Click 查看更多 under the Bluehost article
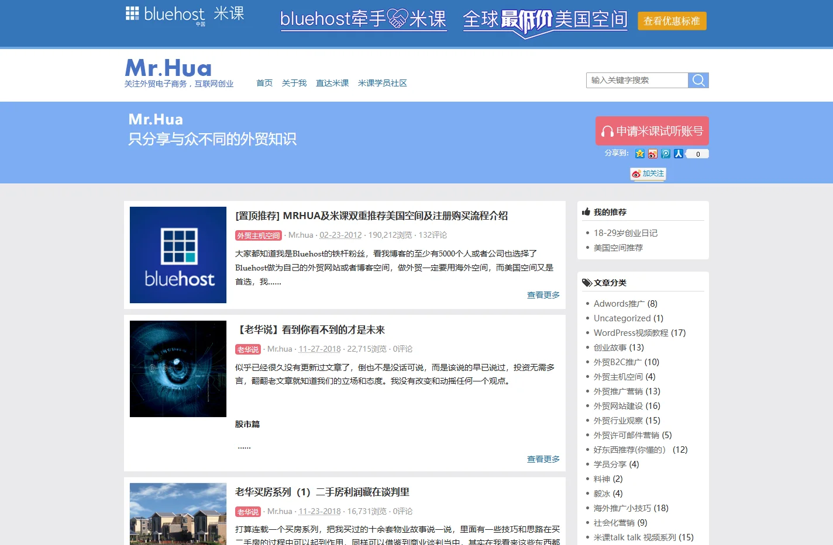 543,295
